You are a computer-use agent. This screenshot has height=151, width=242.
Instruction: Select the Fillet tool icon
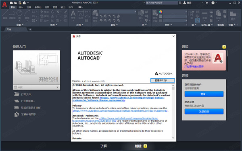tap(58, 16)
